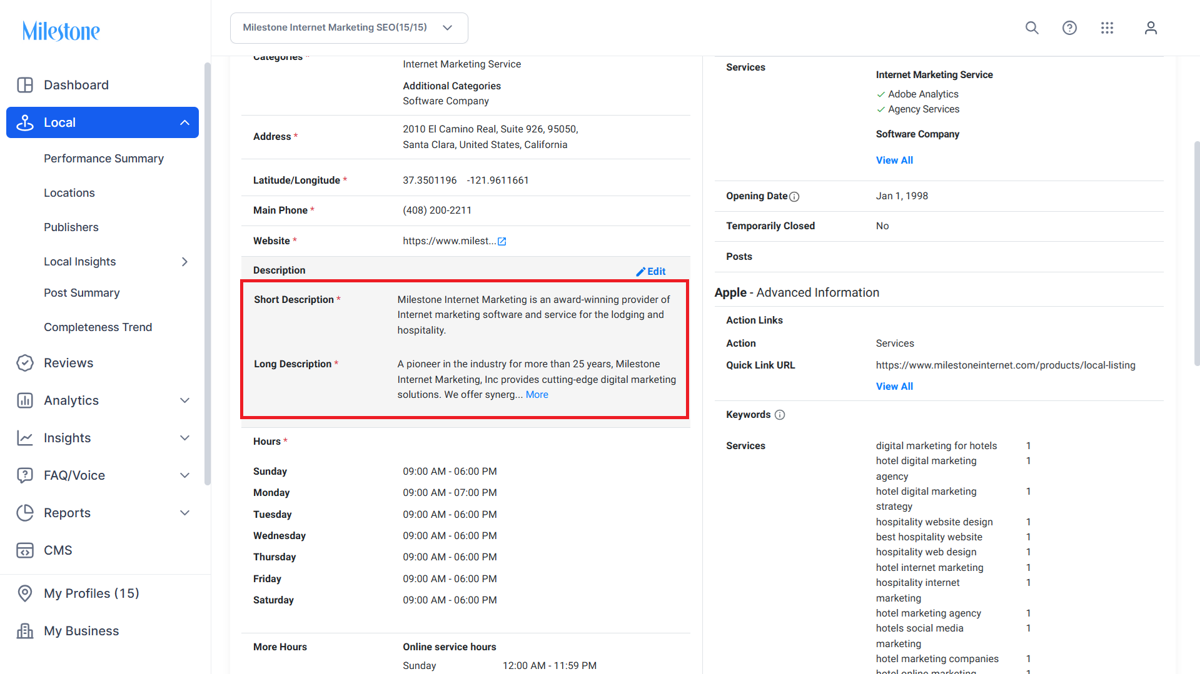
Task: Click the sidebar vertical scrollbar
Action: 207,274
